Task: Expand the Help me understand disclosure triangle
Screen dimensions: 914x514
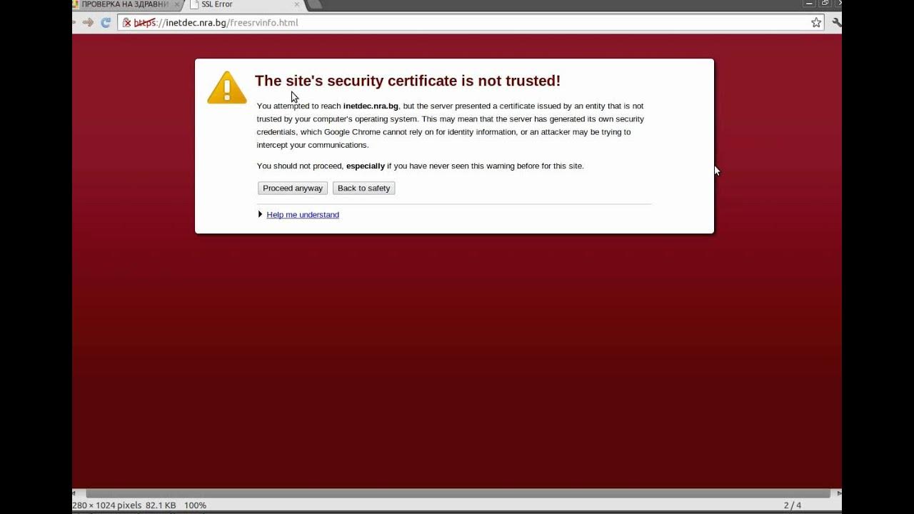Action: point(261,215)
